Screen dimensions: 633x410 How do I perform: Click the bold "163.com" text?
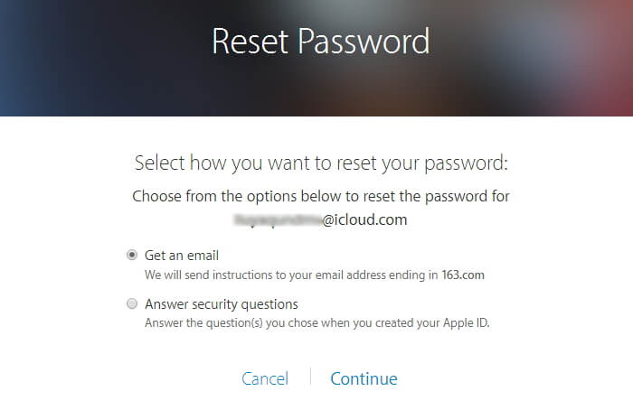click(x=464, y=274)
